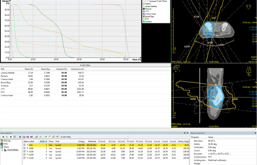Click the third green arrow toolbar icon
Image resolution: width=257 pixels, height=165 pixels.
(x=11, y=137)
